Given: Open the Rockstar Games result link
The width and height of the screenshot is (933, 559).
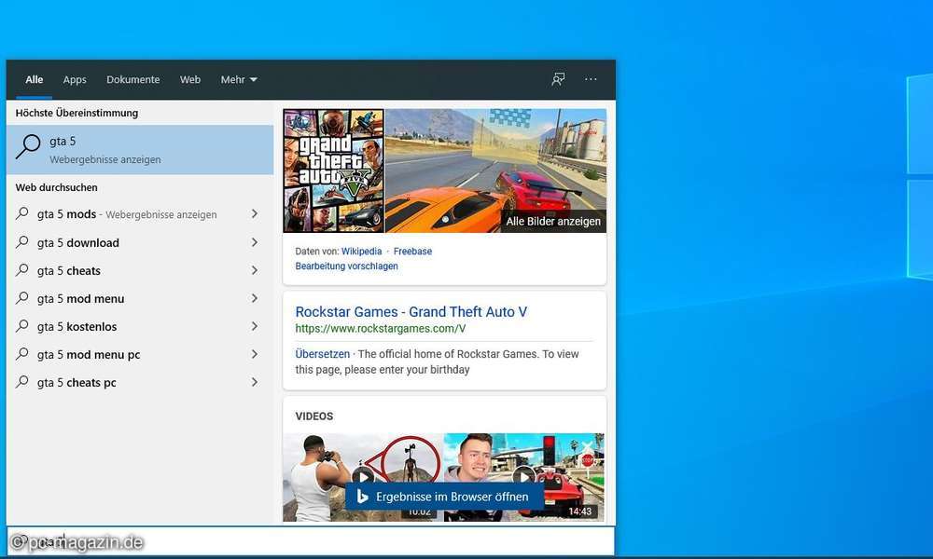Looking at the screenshot, I should (x=411, y=311).
